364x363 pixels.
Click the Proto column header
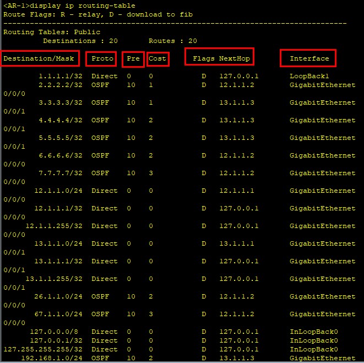(102, 58)
